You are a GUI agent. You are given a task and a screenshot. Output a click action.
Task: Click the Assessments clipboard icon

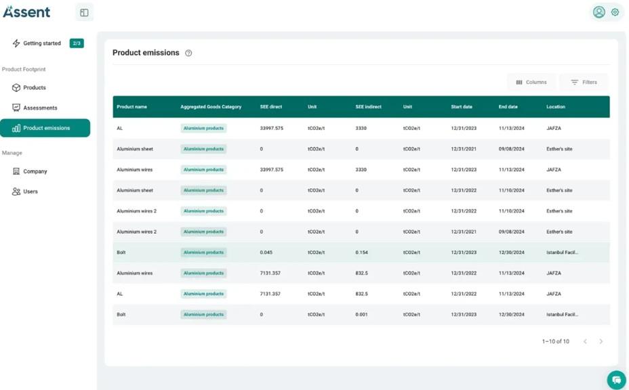click(16, 107)
